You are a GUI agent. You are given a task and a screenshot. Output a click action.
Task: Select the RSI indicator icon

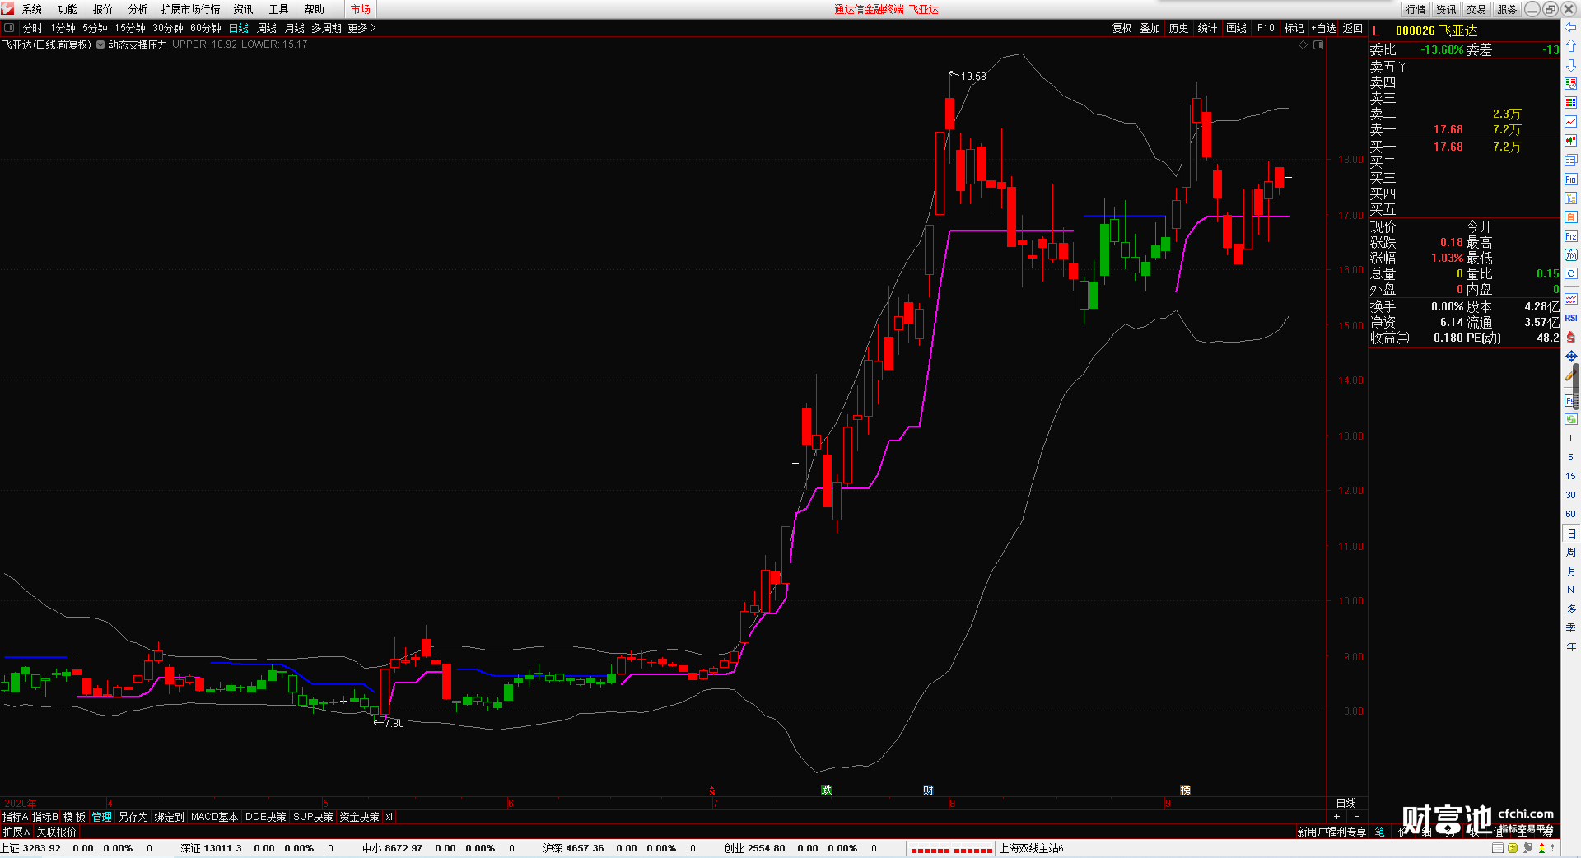(1571, 318)
